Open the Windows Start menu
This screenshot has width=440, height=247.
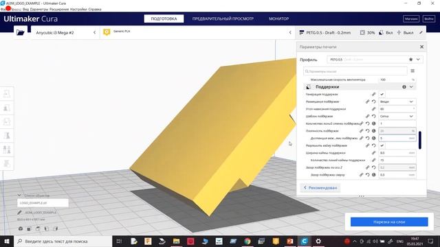click(7, 241)
